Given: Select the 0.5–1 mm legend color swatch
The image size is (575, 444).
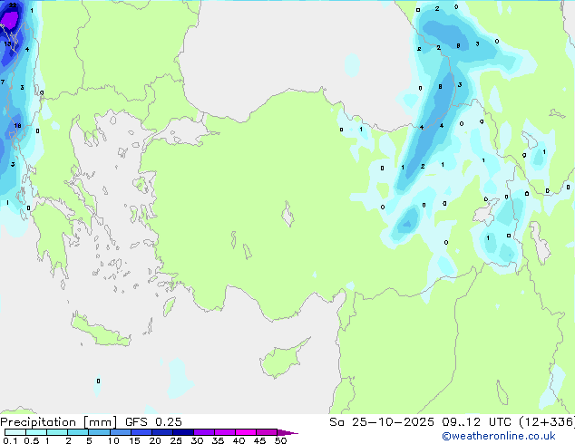Looking at the screenshot, I should (36, 432).
